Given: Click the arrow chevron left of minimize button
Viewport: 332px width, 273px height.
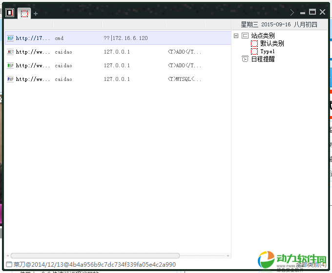Looking at the screenshot, I should pyautogui.click(x=292, y=13).
